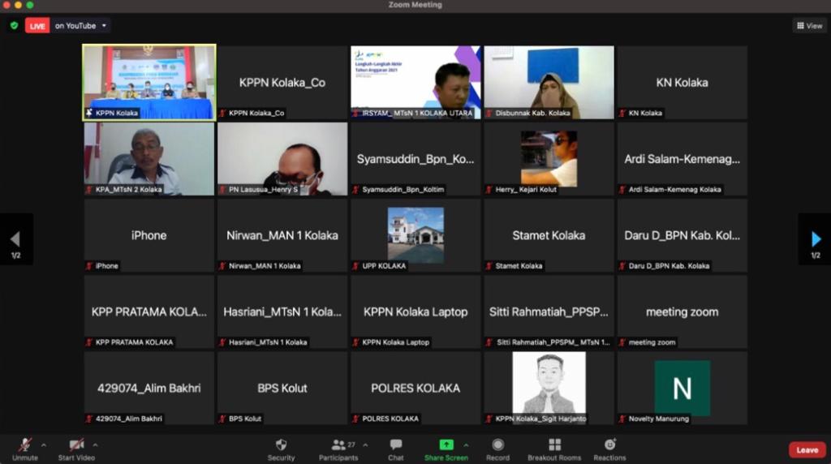Select the KPPN Kolaka video tile
The width and height of the screenshot is (831, 464).
149,82
